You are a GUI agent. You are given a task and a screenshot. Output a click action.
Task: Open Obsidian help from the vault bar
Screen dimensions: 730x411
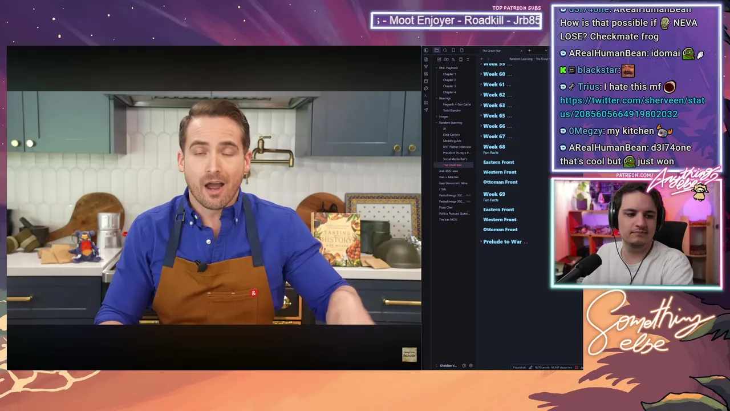pos(464,365)
